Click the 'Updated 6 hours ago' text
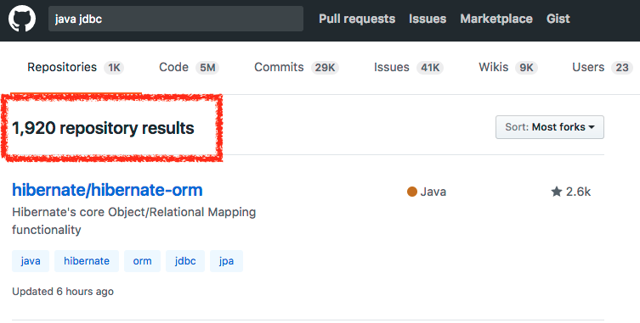The width and height of the screenshot is (640, 323). point(63,292)
